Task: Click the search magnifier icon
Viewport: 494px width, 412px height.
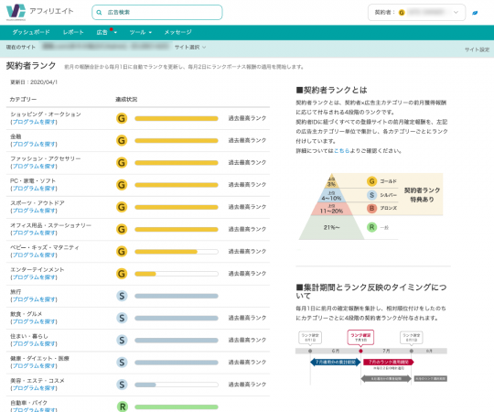Action: click(x=99, y=12)
